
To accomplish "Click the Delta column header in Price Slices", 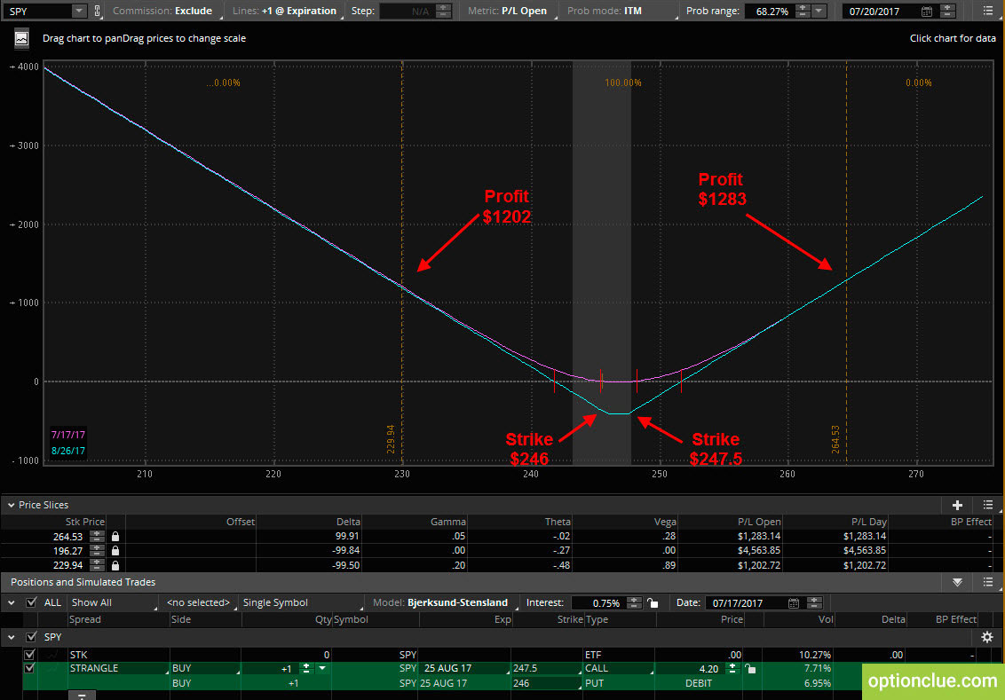I will coord(348,522).
